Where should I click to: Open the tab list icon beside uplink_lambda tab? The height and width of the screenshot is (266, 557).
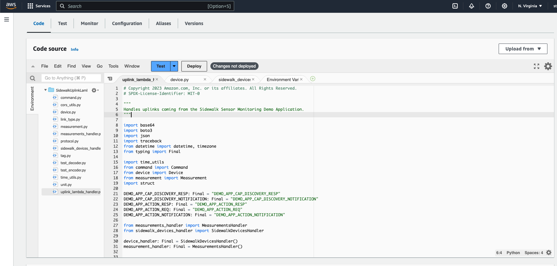tap(110, 79)
